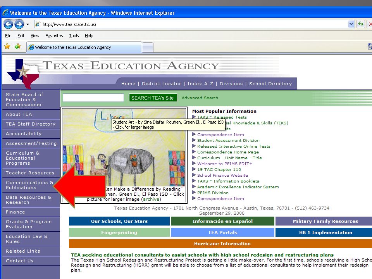Viewport: 372px width, 279px height.
Task: Open Assessment/Testing sidebar item
Action: tap(31, 143)
